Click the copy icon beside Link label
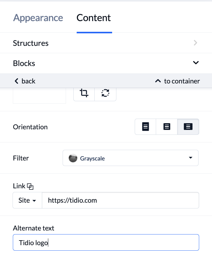This screenshot has height=258, width=212. point(30,186)
